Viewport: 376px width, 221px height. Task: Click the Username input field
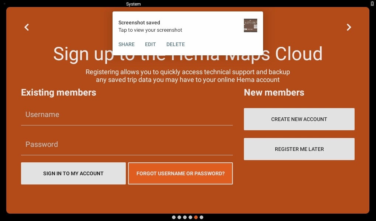[127, 115]
